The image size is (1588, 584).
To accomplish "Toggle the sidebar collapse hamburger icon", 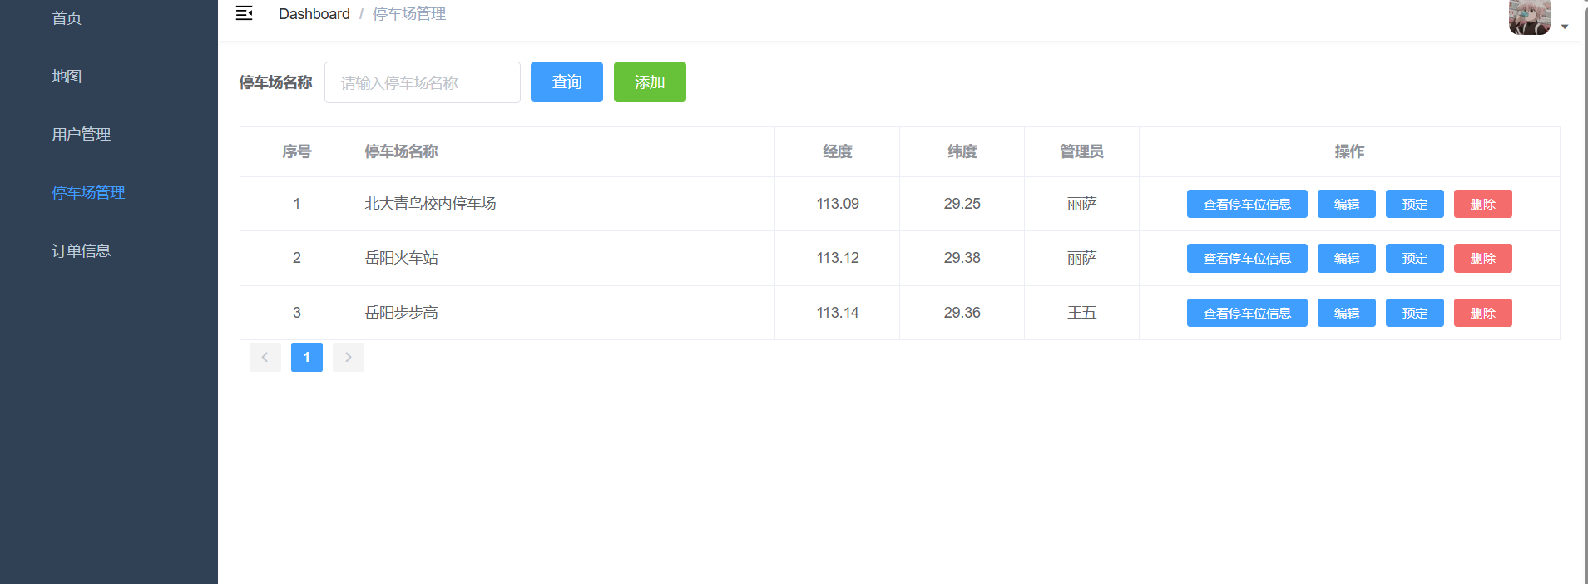I will point(244,13).
